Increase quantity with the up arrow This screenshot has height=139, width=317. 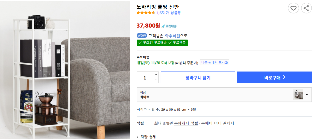156,75
